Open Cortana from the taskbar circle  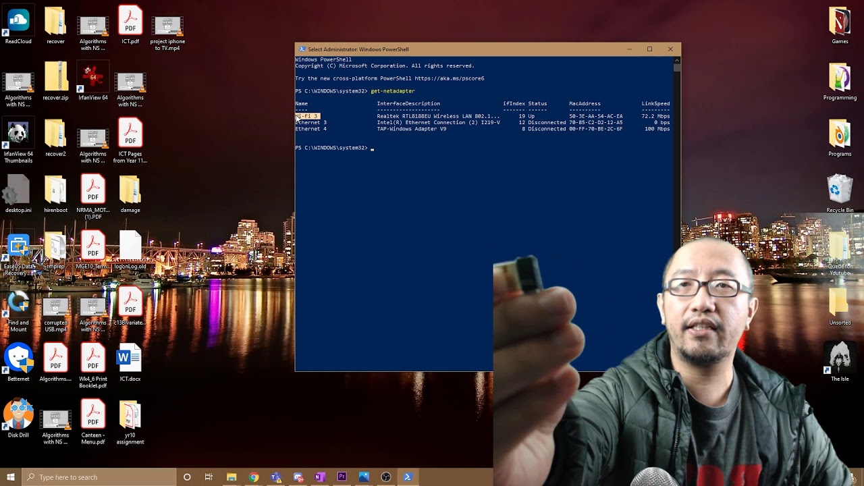point(187,477)
